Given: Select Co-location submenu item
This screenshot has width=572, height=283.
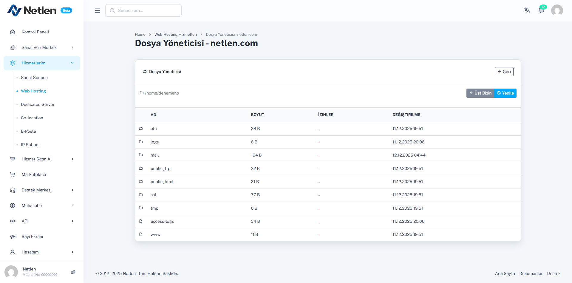Looking at the screenshot, I should point(32,118).
